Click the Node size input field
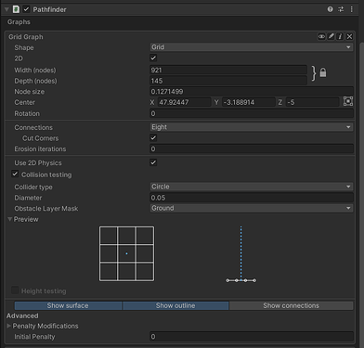Viewport: 364px width, 348px height. click(x=252, y=92)
